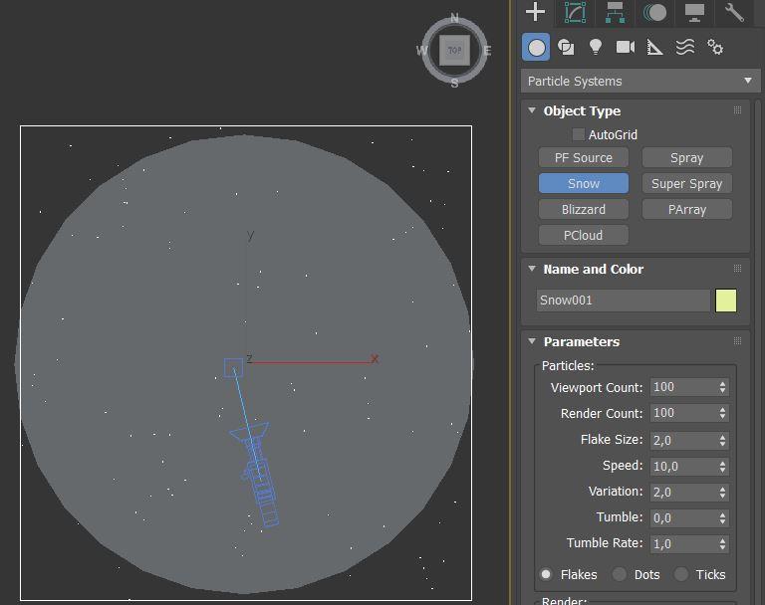
Task: Click the Object Type rollout grip
Action: pyautogui.click(x=738, y=110)
